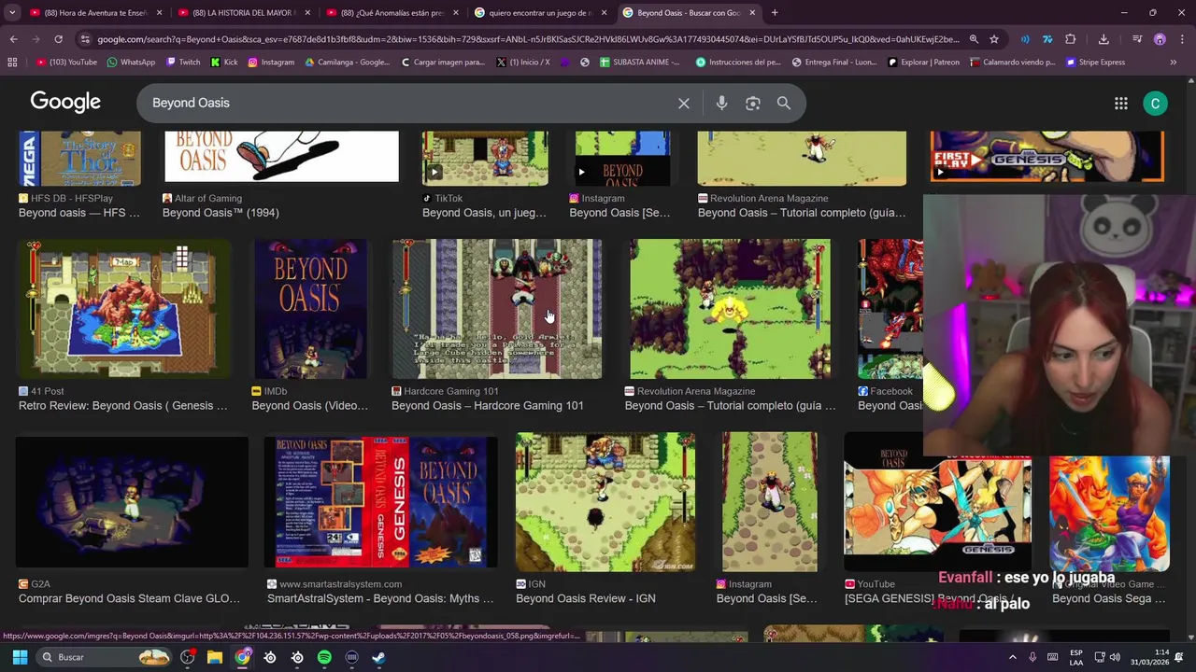Open Beyond Oasis Review - IGN link
Screen dimensions: 1196x672
tap(586, 598)
